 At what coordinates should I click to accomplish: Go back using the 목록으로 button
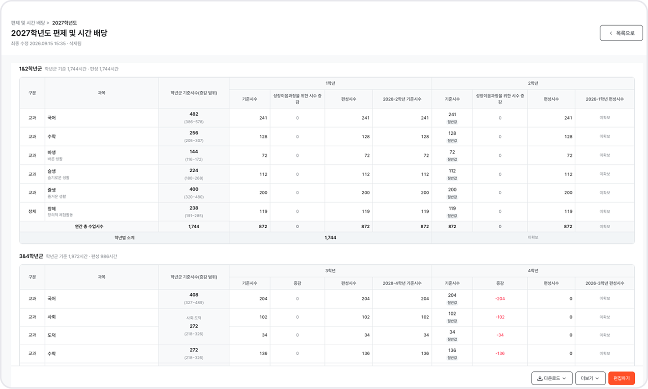621,33
